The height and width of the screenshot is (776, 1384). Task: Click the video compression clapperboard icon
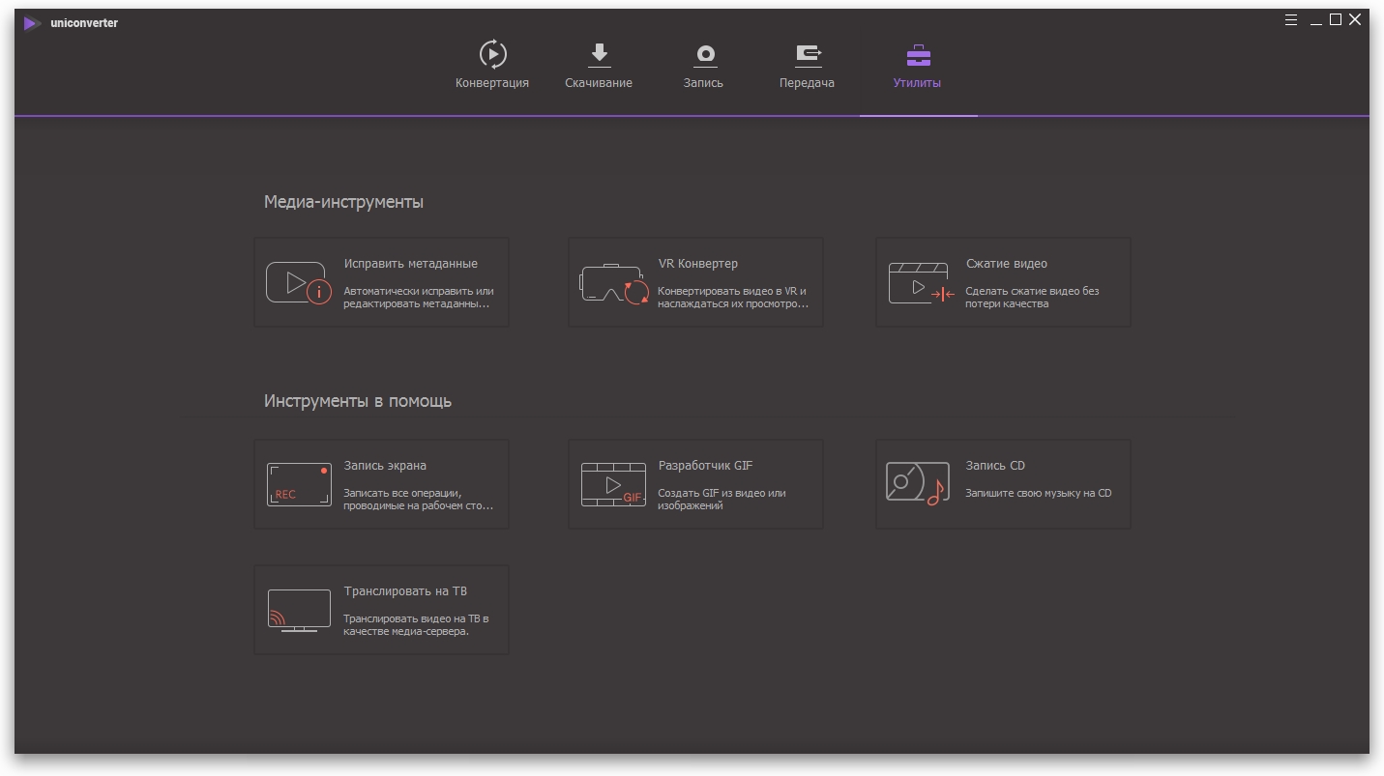(921, 283)
